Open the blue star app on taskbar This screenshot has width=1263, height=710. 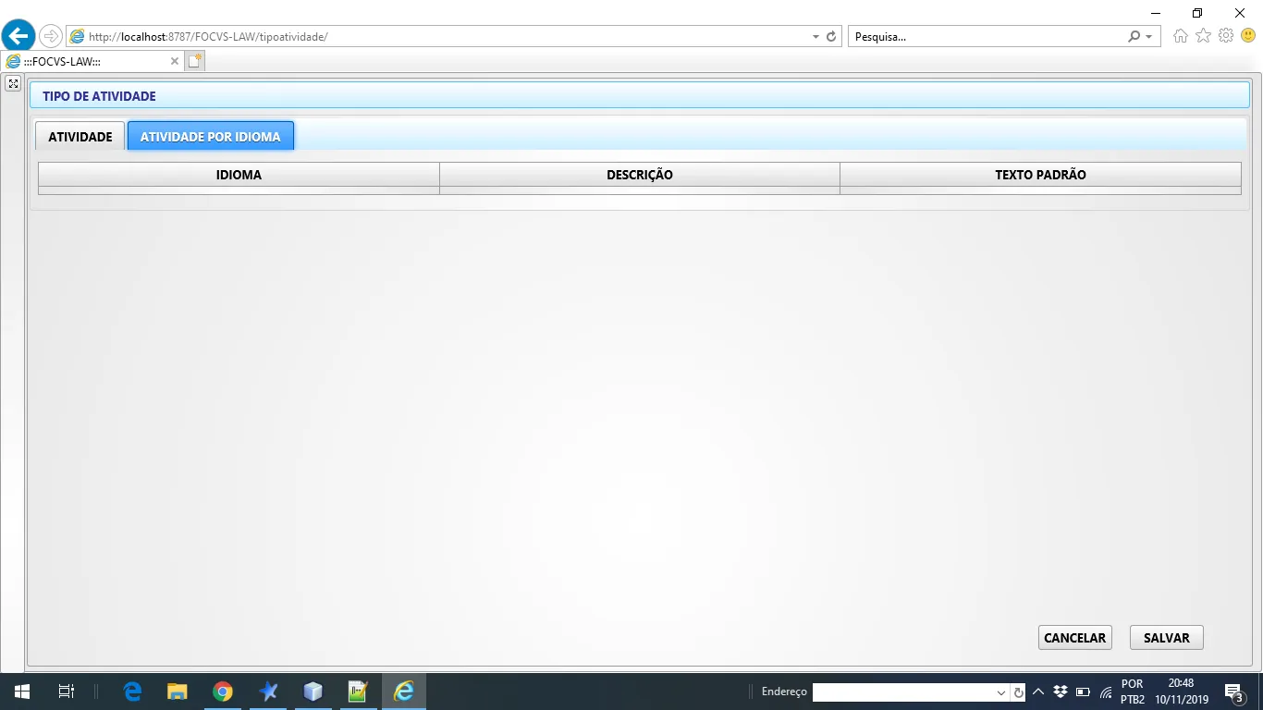click(x=268, y=692)
